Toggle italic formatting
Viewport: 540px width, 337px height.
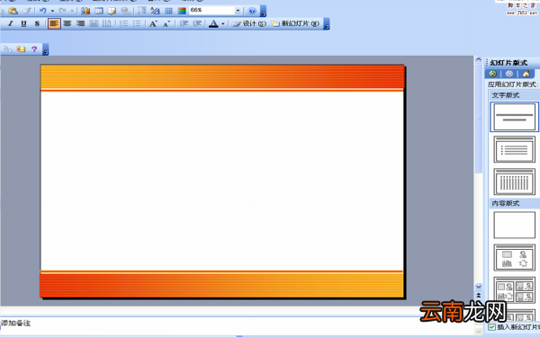pyautogui.click(x=11, y=23)
